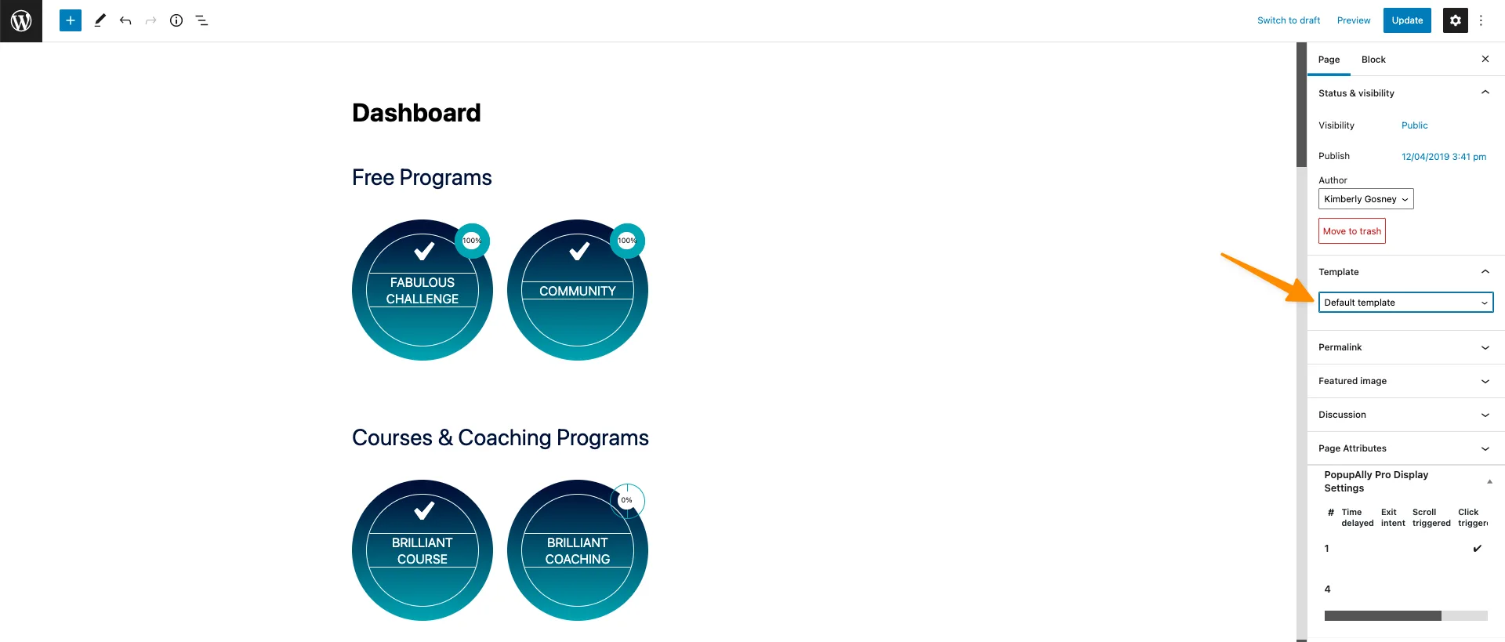
Task: Click the Update button
Action: coord(1407,21)
